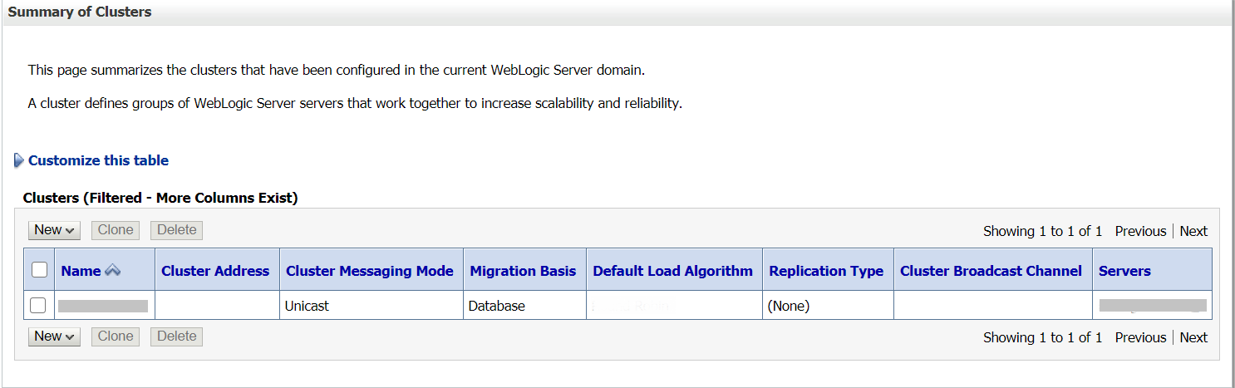The width and height of the screenshot is (1235, 388).
Task: Tick the checkbox on the cluster row
Action: [x=38, y=306]
